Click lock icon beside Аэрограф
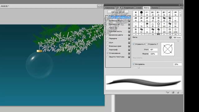The height and width of the screenshot is (112, 199). (x=129, y=50)
